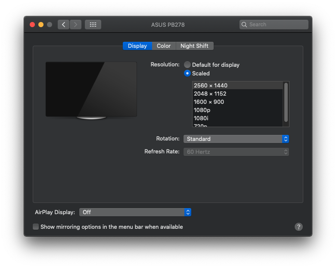The width and height of the screenshot is (336, 268).
Task: Select the Scaled resolution radio button
Action: click(x=187, y=73)
